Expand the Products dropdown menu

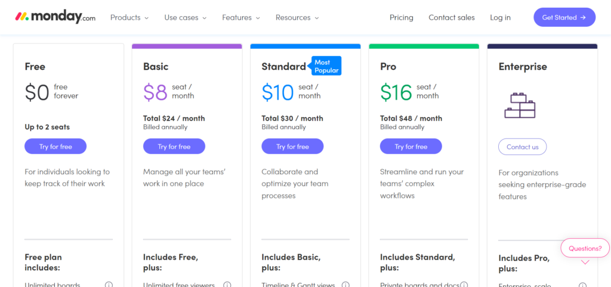click(x=129, y=17)
